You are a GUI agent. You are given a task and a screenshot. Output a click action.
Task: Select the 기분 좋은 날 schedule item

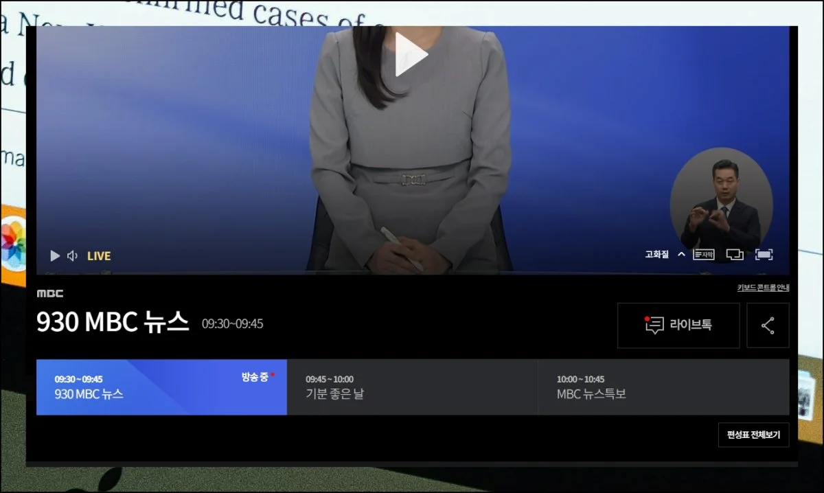coord(412,387)
